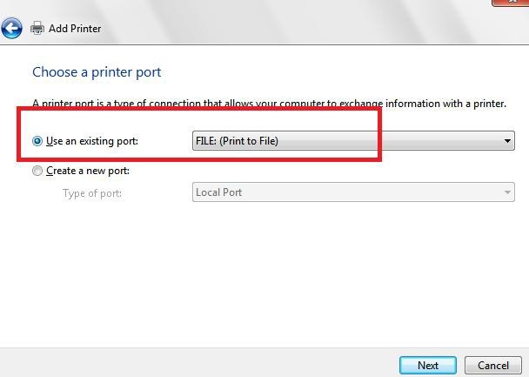Click the printer icon in the title bar
The height and width of the screenshot is (377, 529).
click(37, 28)
